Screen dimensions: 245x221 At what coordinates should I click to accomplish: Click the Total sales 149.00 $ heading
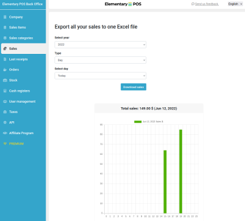(149, 108)
